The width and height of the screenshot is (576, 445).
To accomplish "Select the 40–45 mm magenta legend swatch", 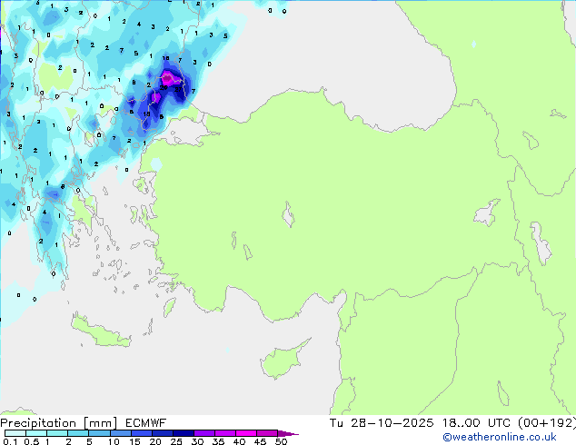I will [x=246, y=433].
